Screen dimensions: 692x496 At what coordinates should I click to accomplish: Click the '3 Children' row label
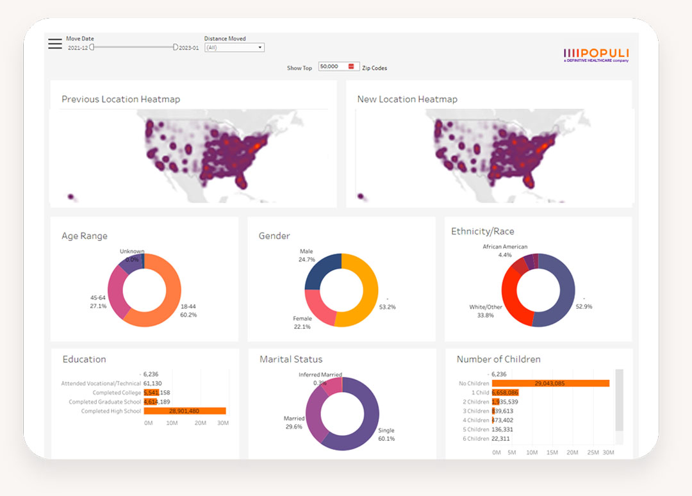(x=475, y=411)
